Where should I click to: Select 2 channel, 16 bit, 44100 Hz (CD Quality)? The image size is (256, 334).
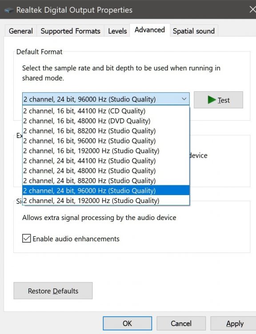106,111
